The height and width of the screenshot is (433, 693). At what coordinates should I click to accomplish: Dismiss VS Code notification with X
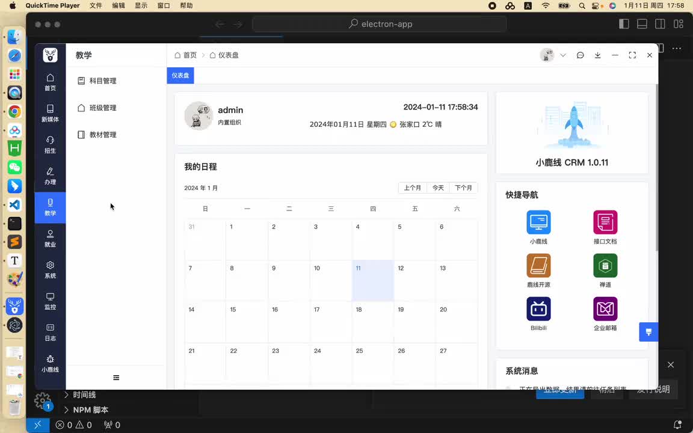coord(671,365)
